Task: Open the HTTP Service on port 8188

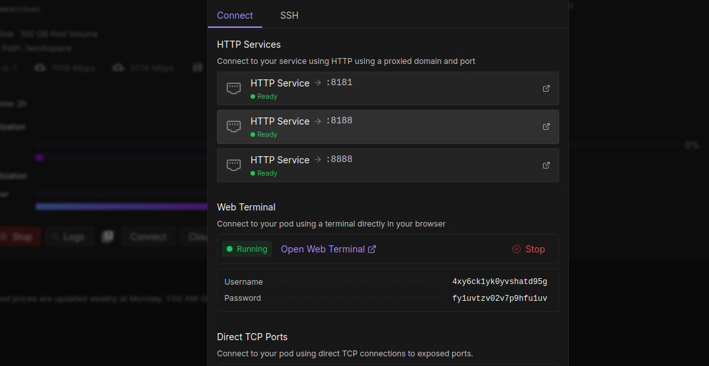Action: coord(387,127)
